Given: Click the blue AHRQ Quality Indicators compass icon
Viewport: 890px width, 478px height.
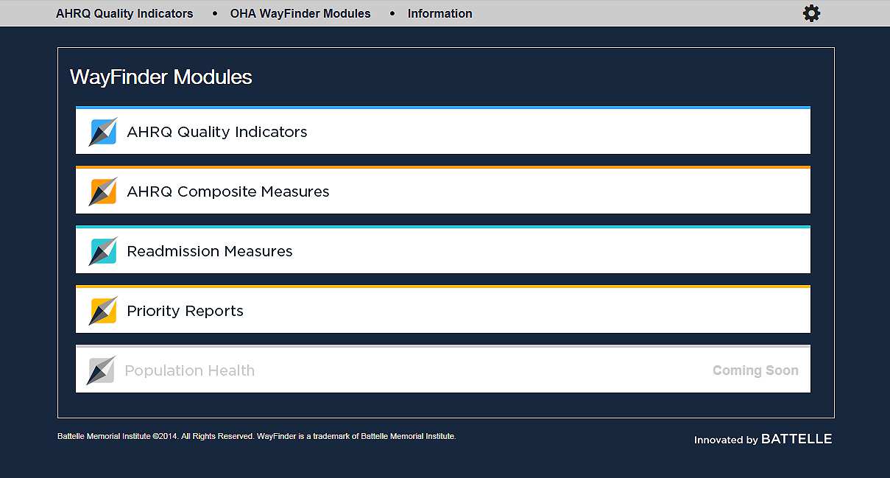Looking at the screenshot, I should tap(103, 132).
